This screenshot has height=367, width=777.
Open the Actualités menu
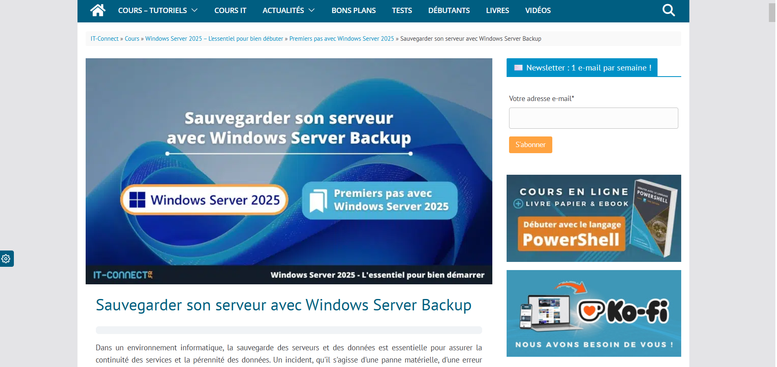[x=283, y=11]
